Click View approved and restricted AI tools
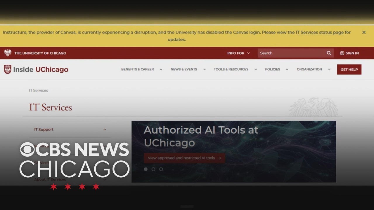The height and width of the screenshot is (210, 374). point(184,158)
